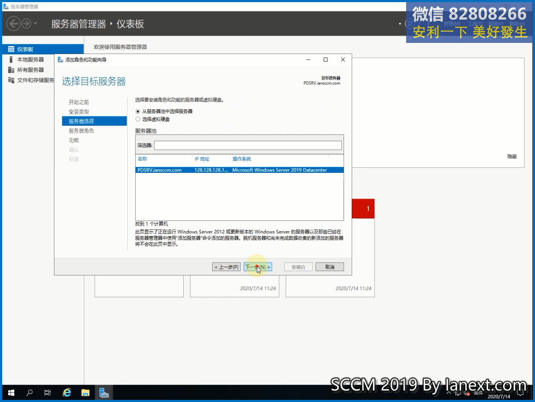The height and width of the screenshot is (402, 535).
Task: Click the wizard title bar icon
Action: [x=60, y=59]
